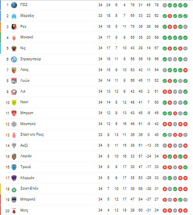Click the Νις team name

pyautogui.click(x=23, y=48)
